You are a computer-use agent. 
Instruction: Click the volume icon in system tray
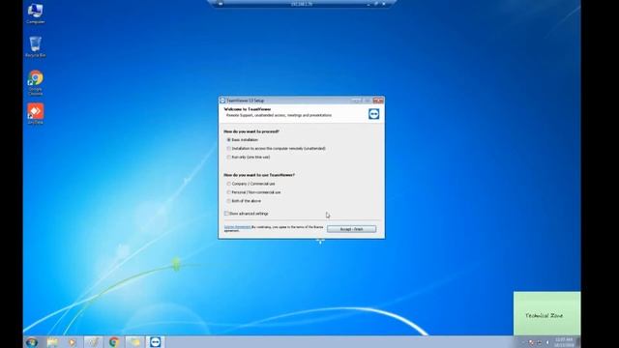(547, 342)
